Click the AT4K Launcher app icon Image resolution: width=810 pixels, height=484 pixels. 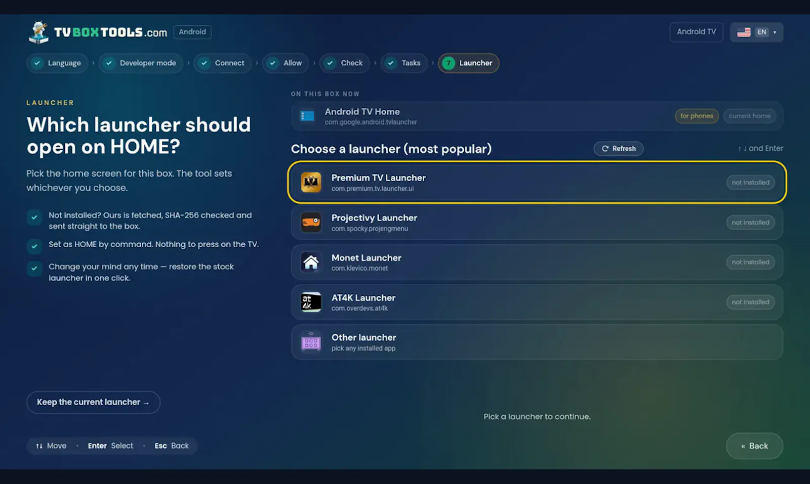coord(311,302)
